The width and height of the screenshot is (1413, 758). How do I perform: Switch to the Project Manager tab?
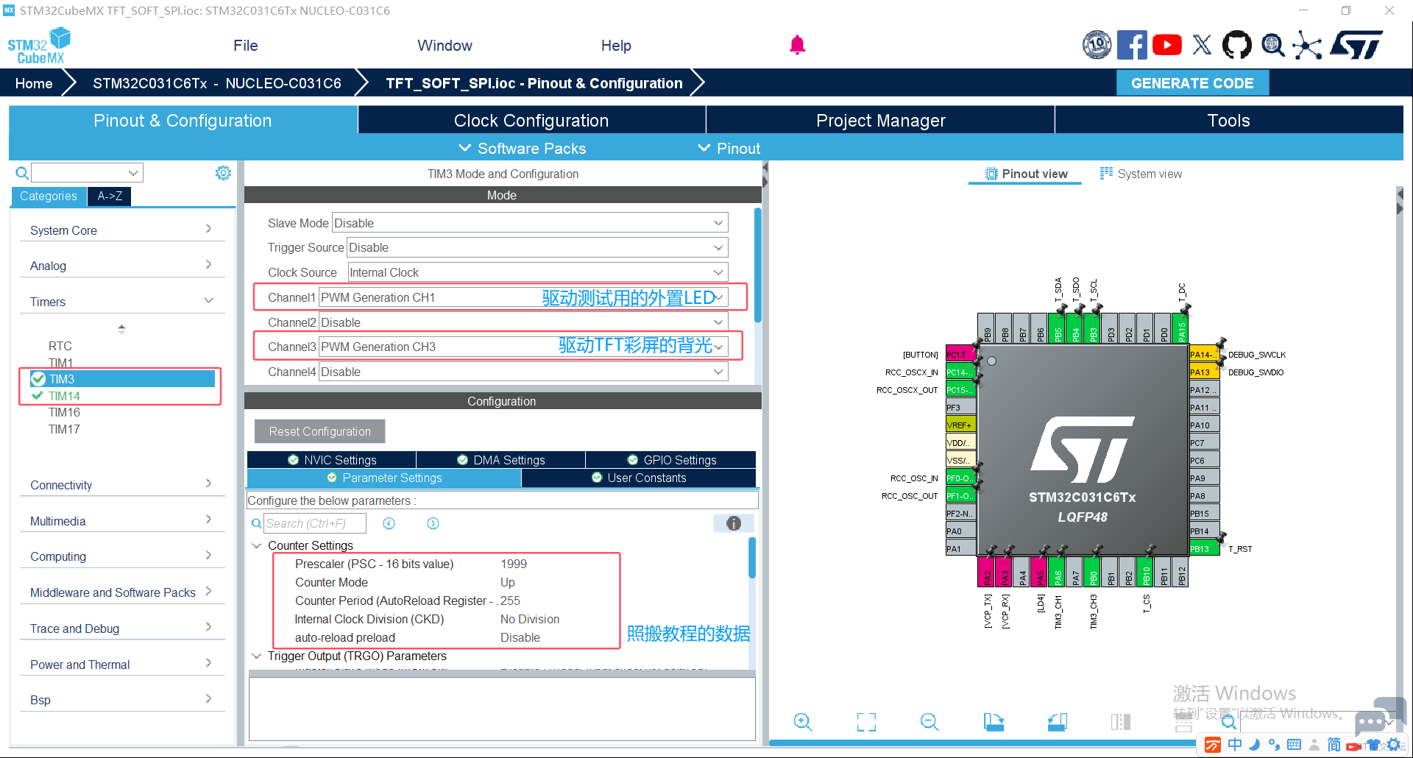tap(880, 120)
